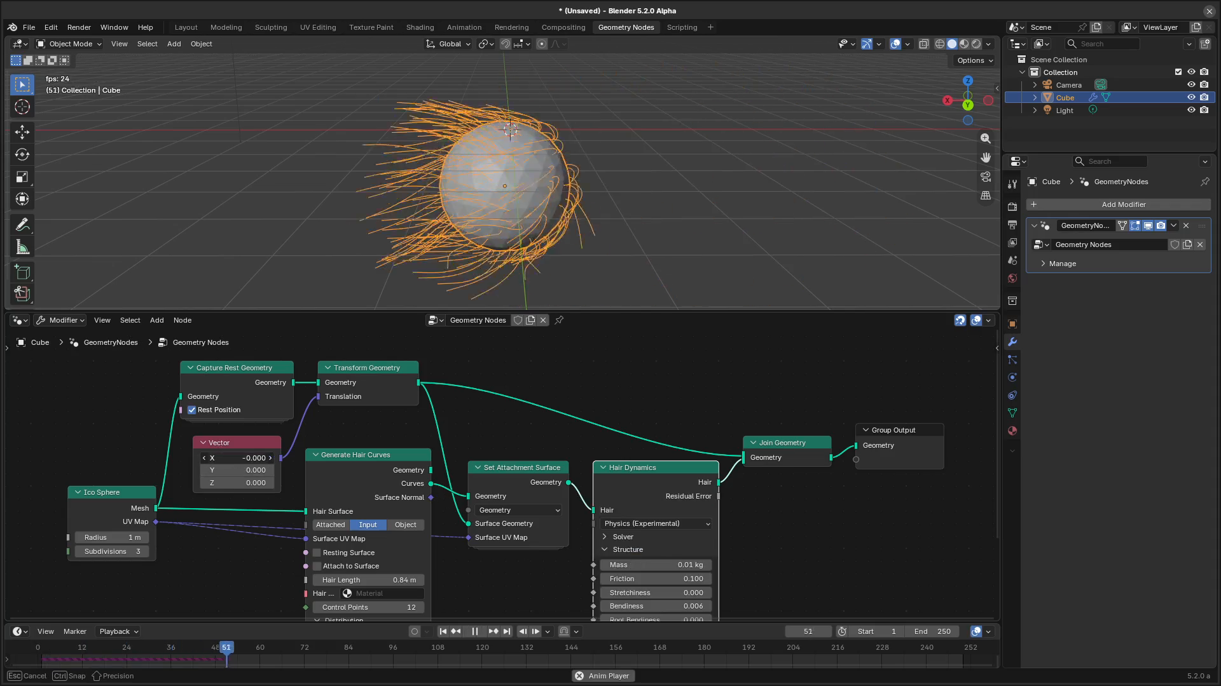This screenshot has width=1221, height=686.
Task: Open the Render properties tab icon
Action: click(1012, 207)
